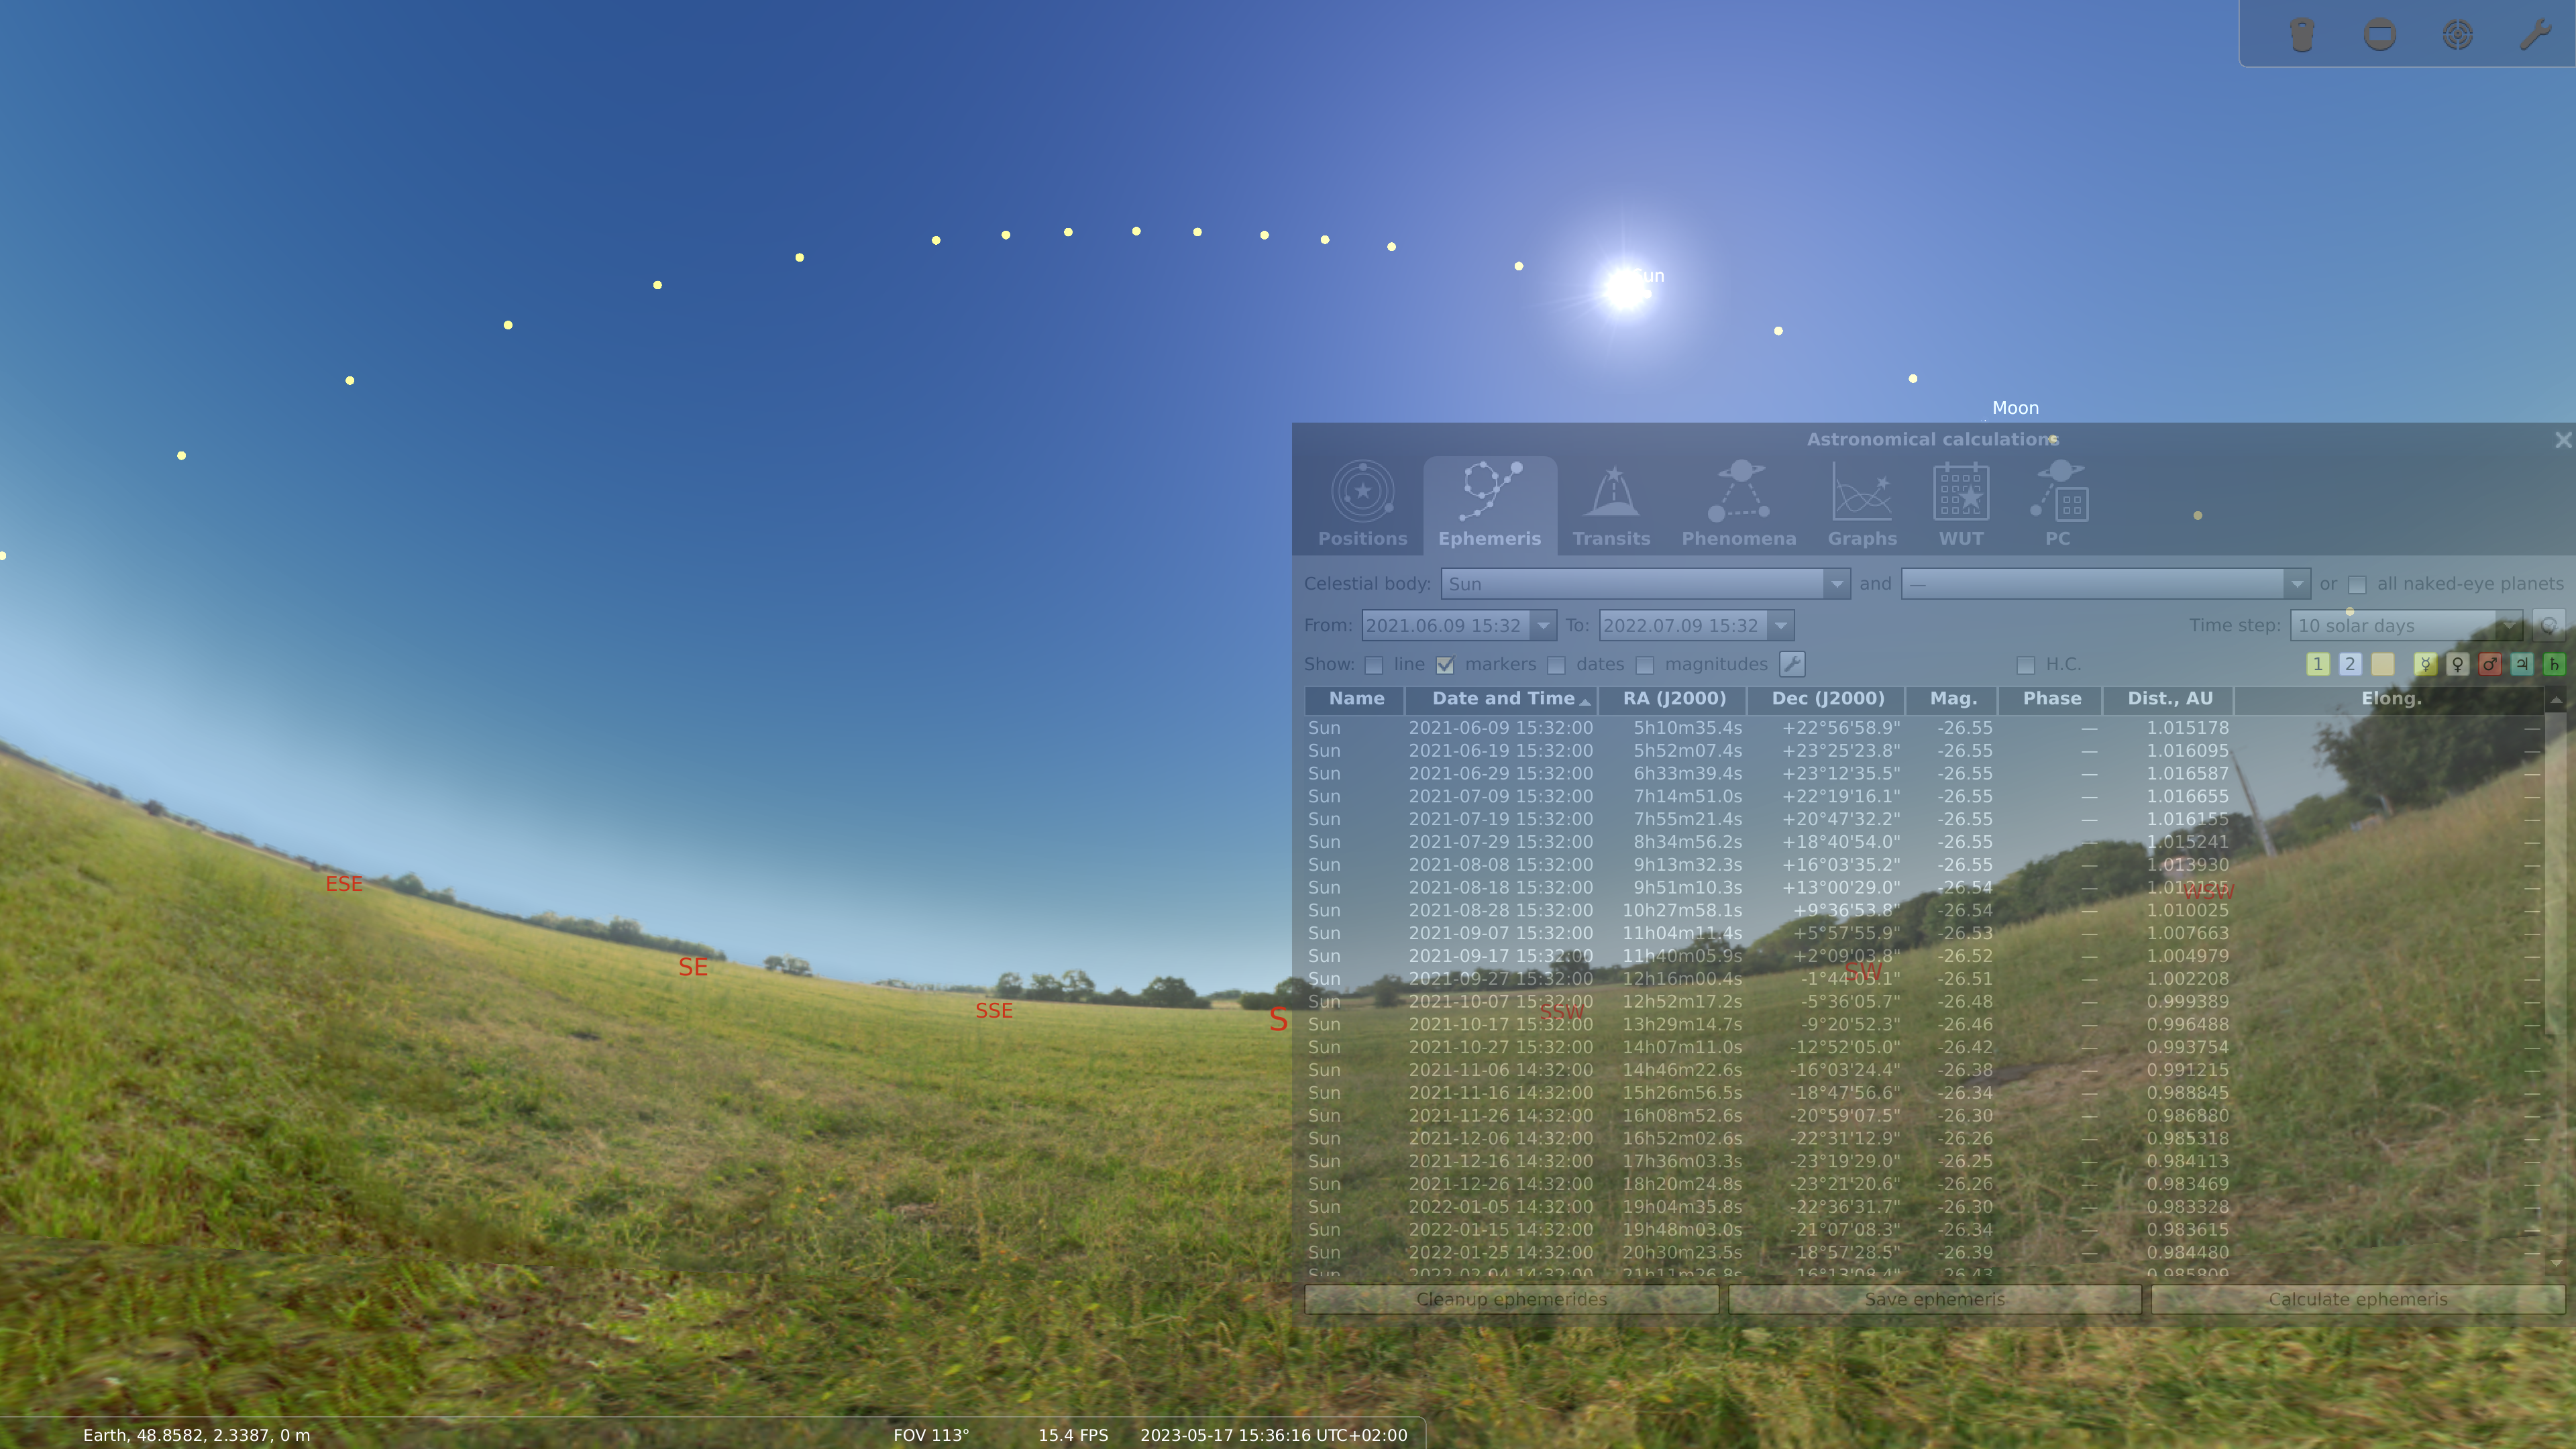
Task: Sort table by Mag. column header
Action: click(x=1952, y=699)
